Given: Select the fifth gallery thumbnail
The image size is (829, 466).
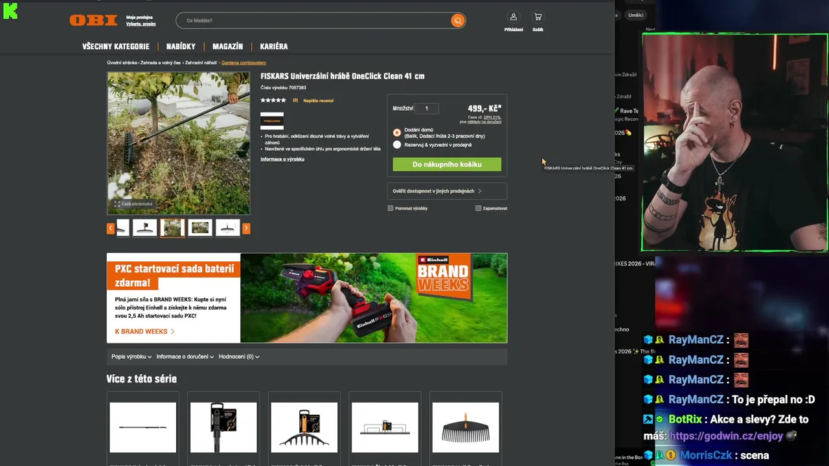Looking at the screenshot, I should [228, 228].
